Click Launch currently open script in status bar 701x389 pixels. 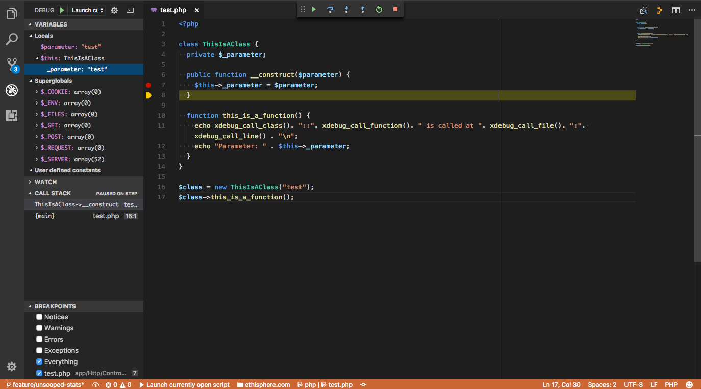click(184, 385)
